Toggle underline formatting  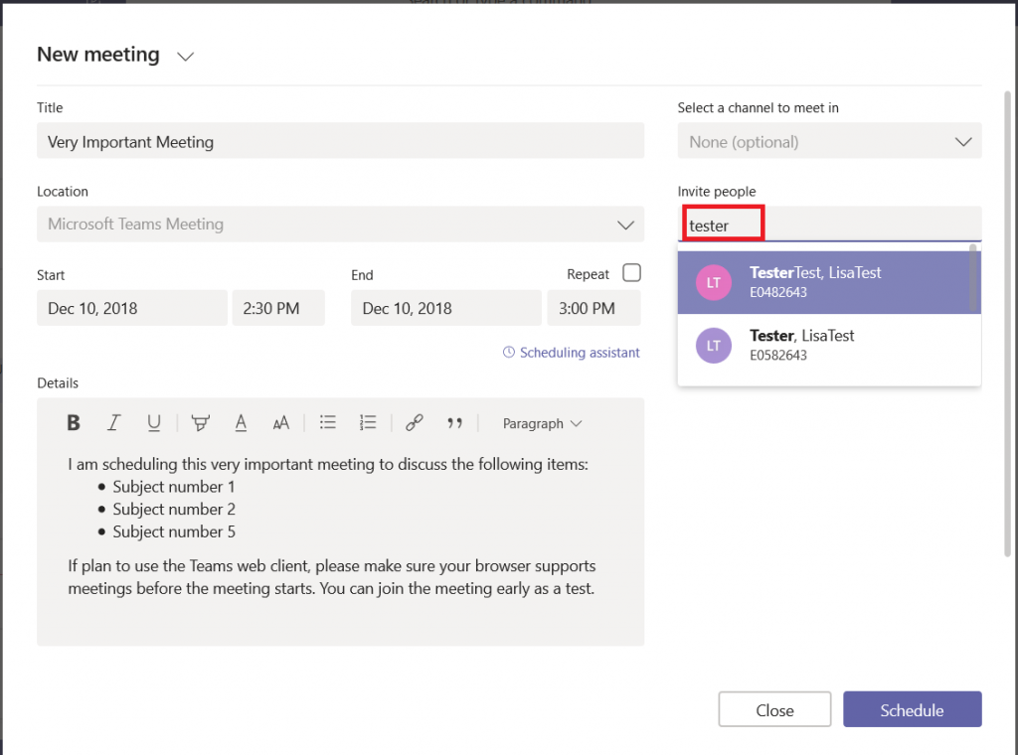pos(154,422)
